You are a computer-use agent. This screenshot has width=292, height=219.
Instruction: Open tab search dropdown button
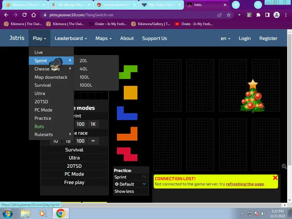[x=258, y=5]
